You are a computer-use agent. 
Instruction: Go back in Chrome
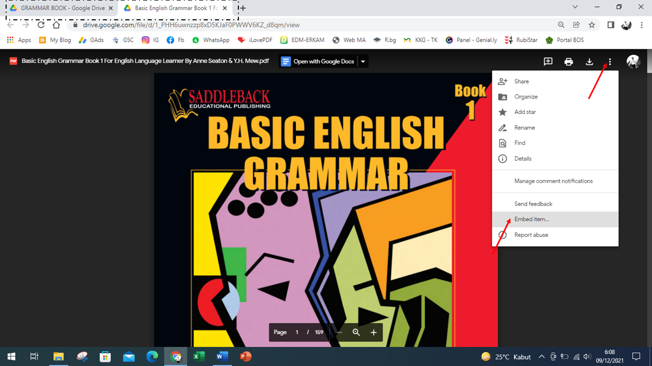coord(11,24)
